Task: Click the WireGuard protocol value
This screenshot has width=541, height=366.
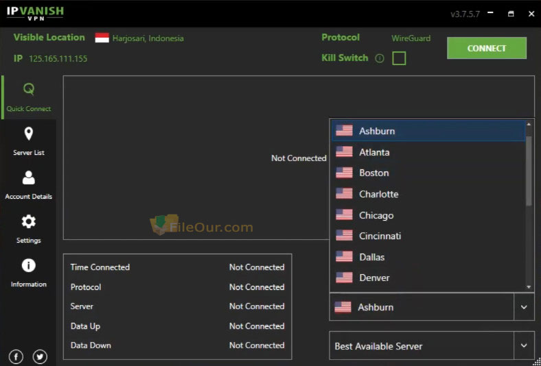Action: pyautogui.click(x=411, y=38)
